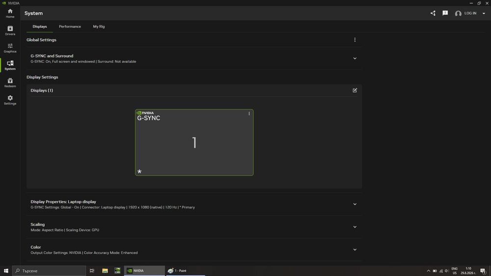This screenshot has width=491, height=276.
Task: Switch to the Displays tab
Action: click(40, 26)
